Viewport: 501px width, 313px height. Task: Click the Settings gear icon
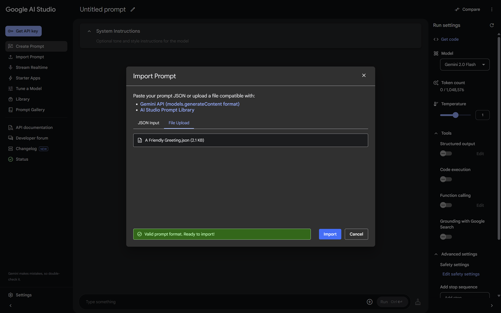click(x=11, y=295)
